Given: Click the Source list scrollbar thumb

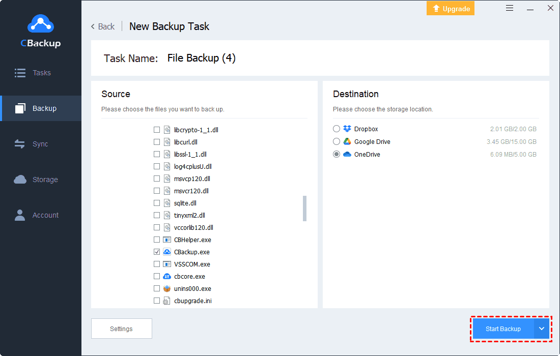Looking at the screenshot, I should pyautogui.click(x=304, y=209).
